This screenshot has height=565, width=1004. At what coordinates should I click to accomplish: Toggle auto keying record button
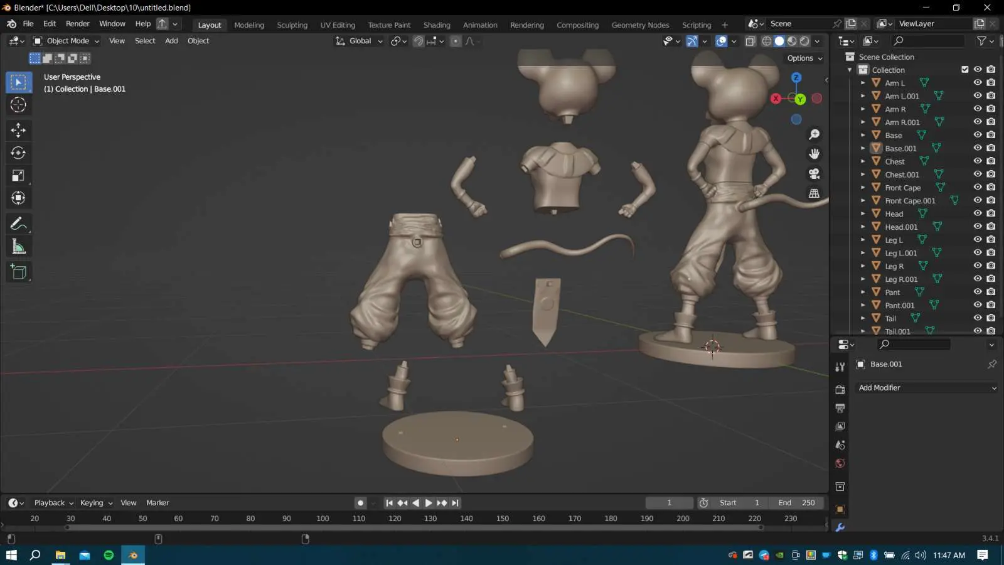pos(360,503)
